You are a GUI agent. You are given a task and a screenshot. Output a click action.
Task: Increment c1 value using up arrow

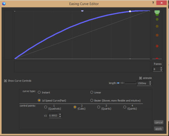tap(60, 114)
